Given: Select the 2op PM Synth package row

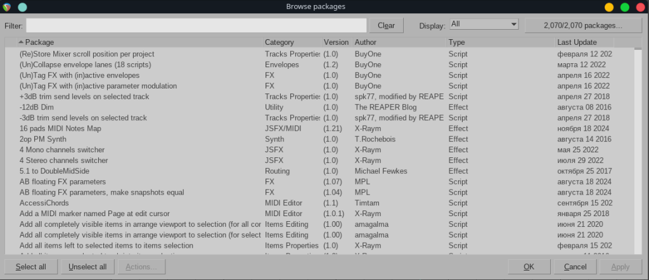Looking at the screenshot, I should coord(43,139).
